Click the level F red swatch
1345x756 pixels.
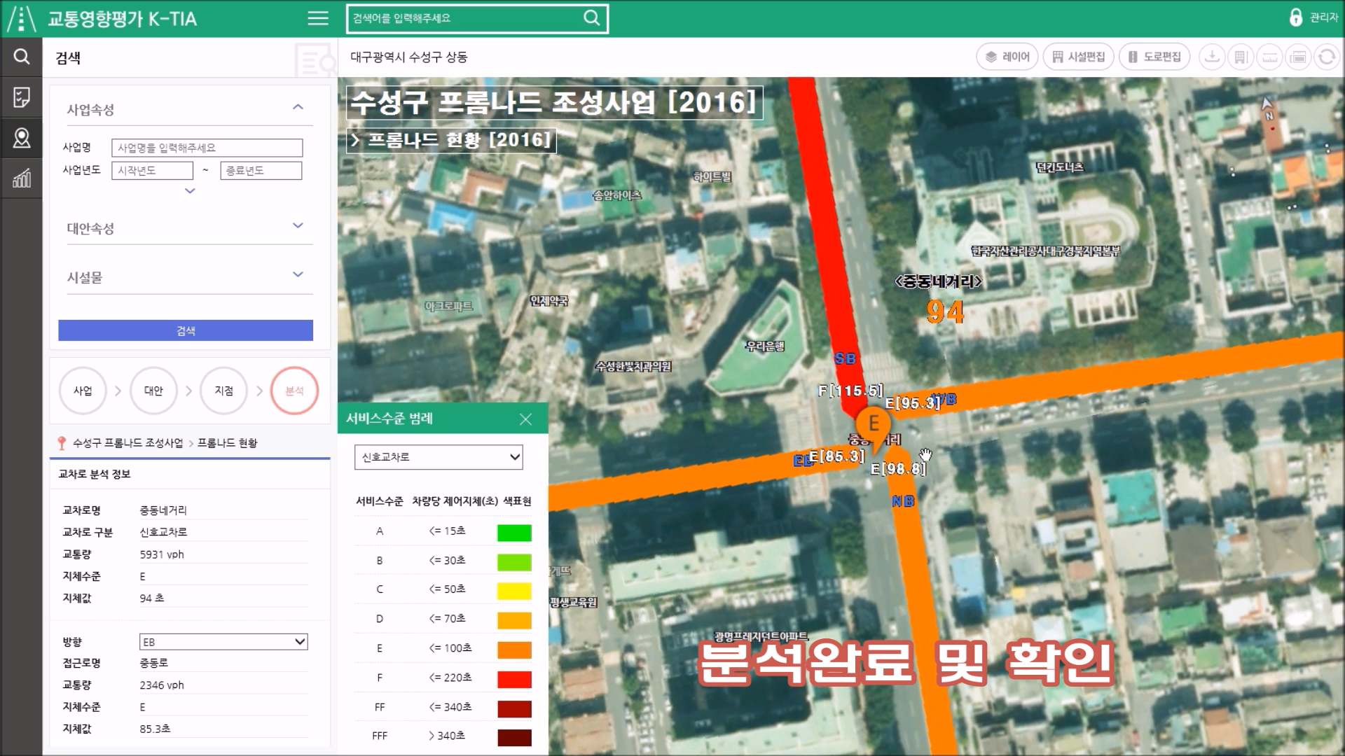click(x=514, y=679)
